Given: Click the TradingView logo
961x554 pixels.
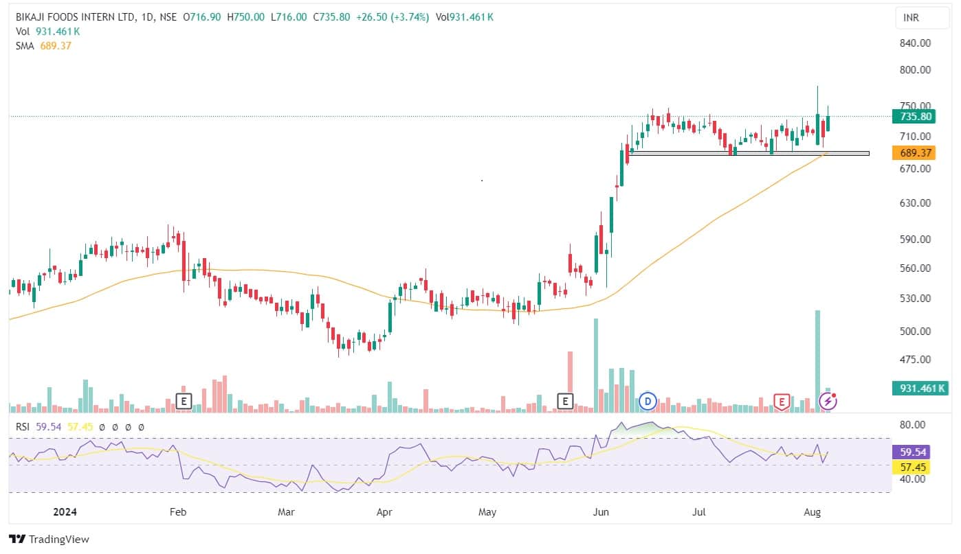Looking at the screenshot, I should [x=48, y=539].
